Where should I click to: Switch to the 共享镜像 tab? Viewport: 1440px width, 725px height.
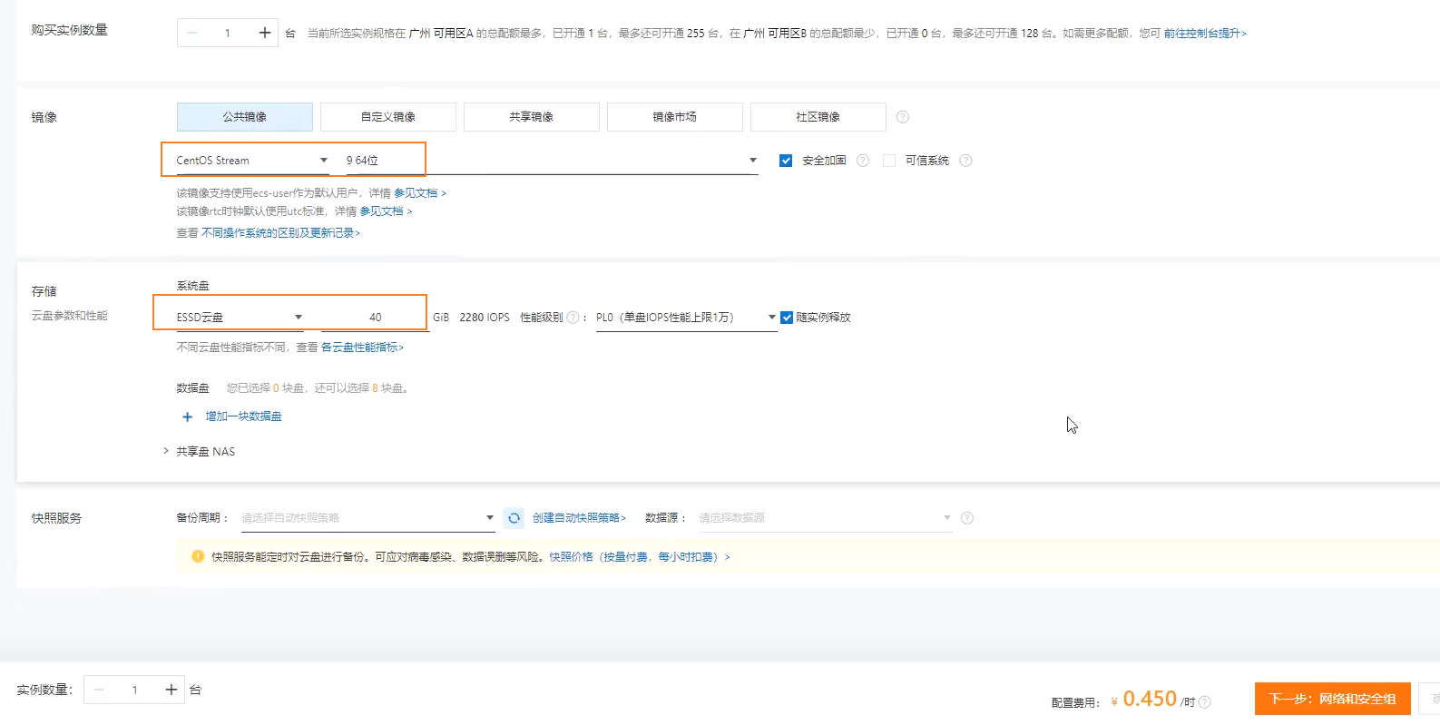click(532, 117)
